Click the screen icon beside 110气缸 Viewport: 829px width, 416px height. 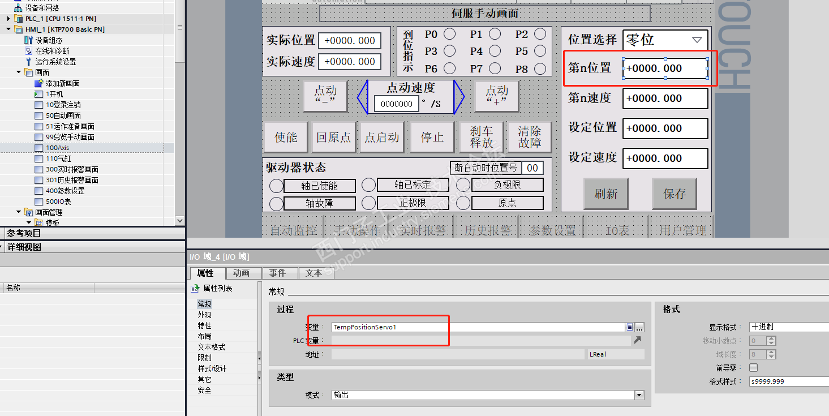(38, 158)
